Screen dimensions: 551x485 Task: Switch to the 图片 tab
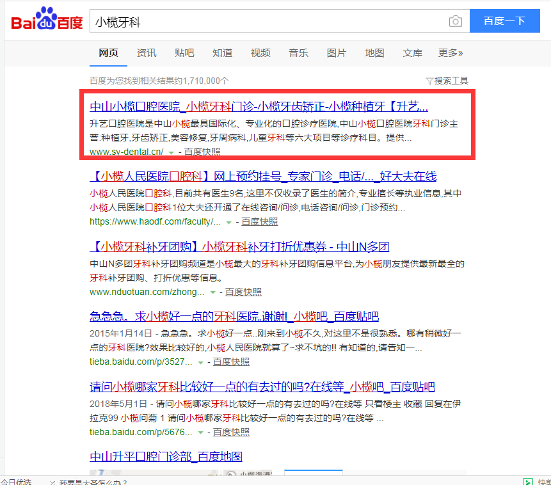[336, 53]
